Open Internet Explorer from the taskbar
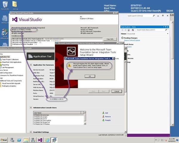Viewport: 179px width, 143px height. 47,140
